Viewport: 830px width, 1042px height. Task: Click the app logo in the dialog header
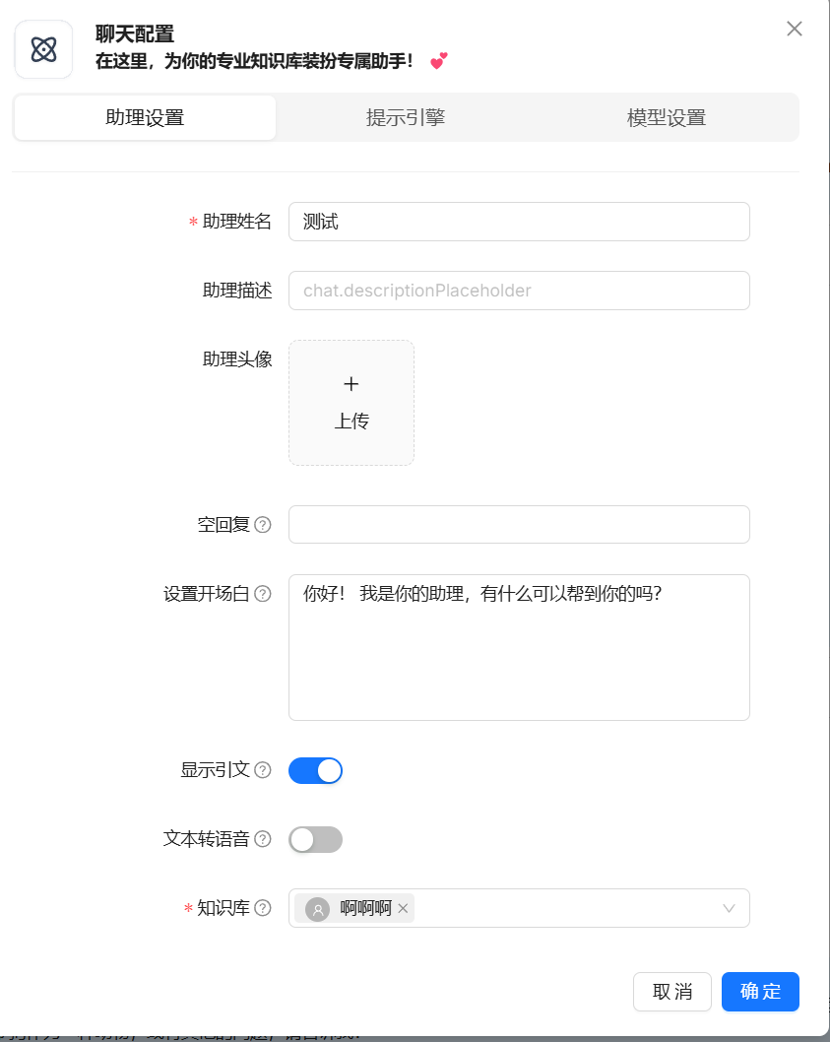pos(42,49)
